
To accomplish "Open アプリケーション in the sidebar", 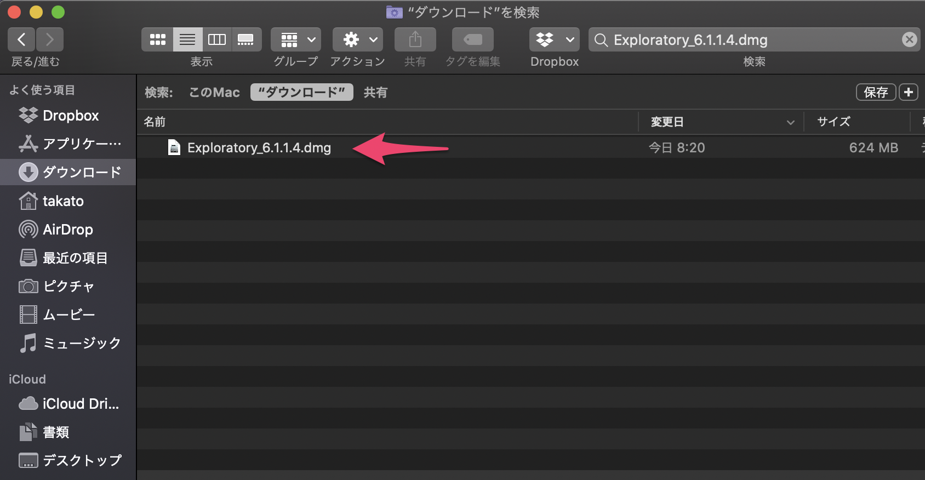I will click(68, 144).
